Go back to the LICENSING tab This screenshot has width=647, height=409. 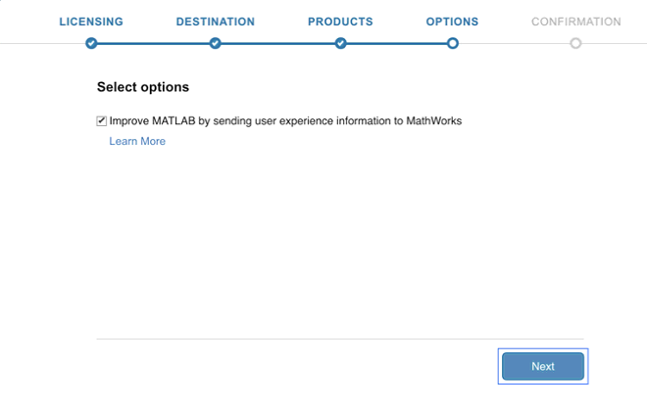(91, 22)
